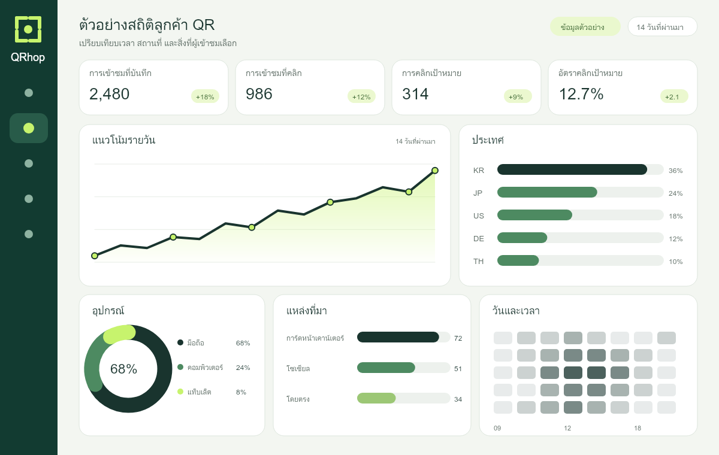719x455 pixels.
Task: Click the 09 hour label under the heatmap
Action: coord(497,428)
